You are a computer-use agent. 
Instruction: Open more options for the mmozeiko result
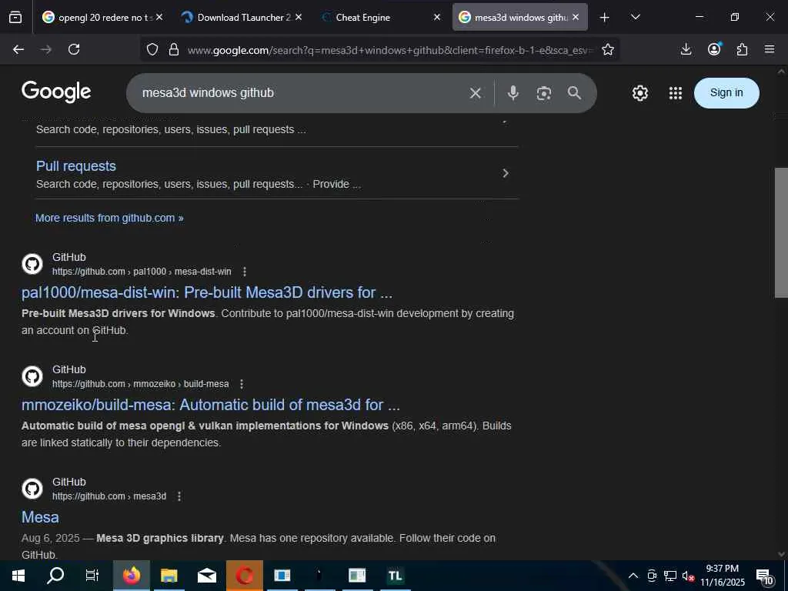pyautogui.click(x=242, y=384)
